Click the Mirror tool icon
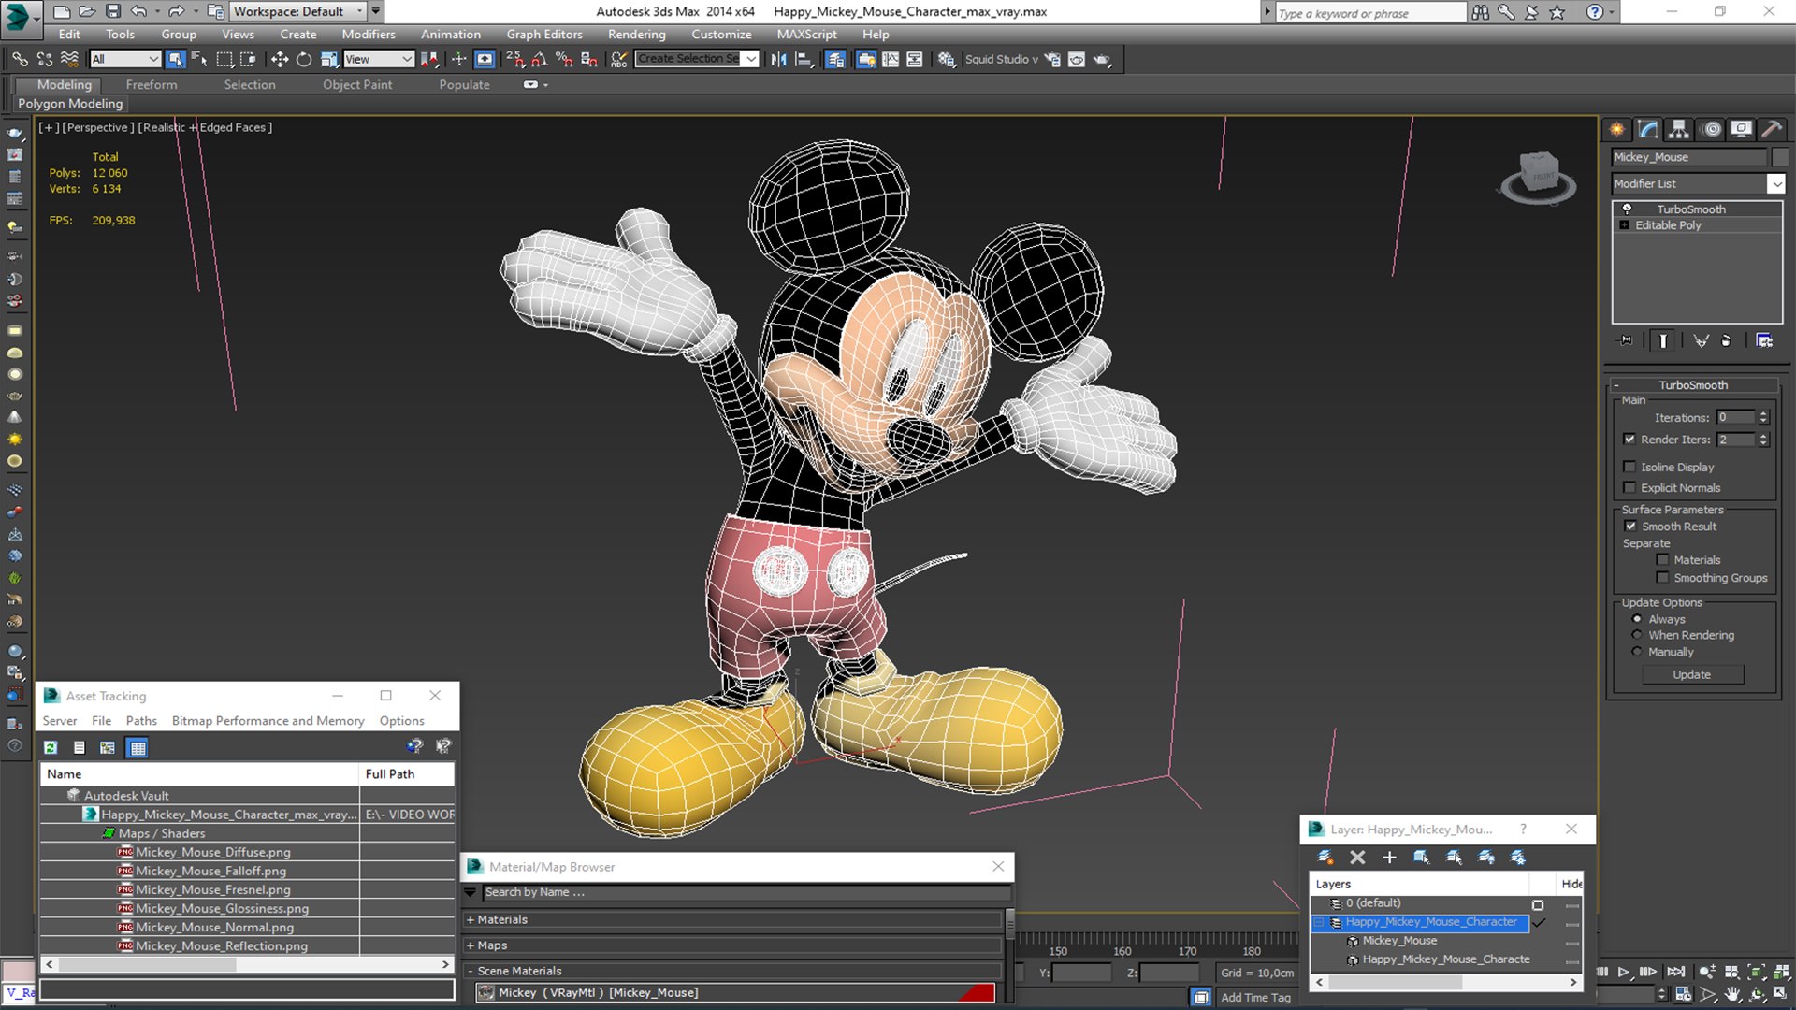The image size is (1796, 1010). click(x=778, y=59)
